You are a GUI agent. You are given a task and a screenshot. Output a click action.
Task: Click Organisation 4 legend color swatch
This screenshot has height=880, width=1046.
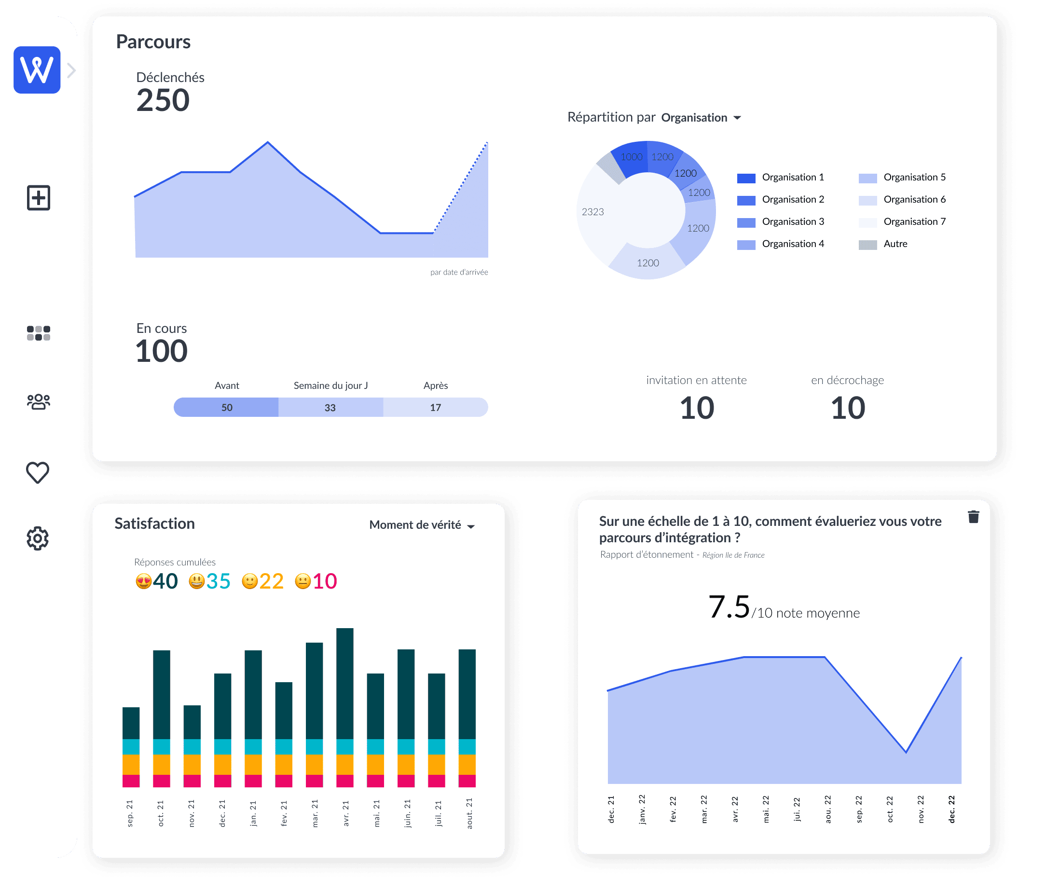(x=747, y=245)
